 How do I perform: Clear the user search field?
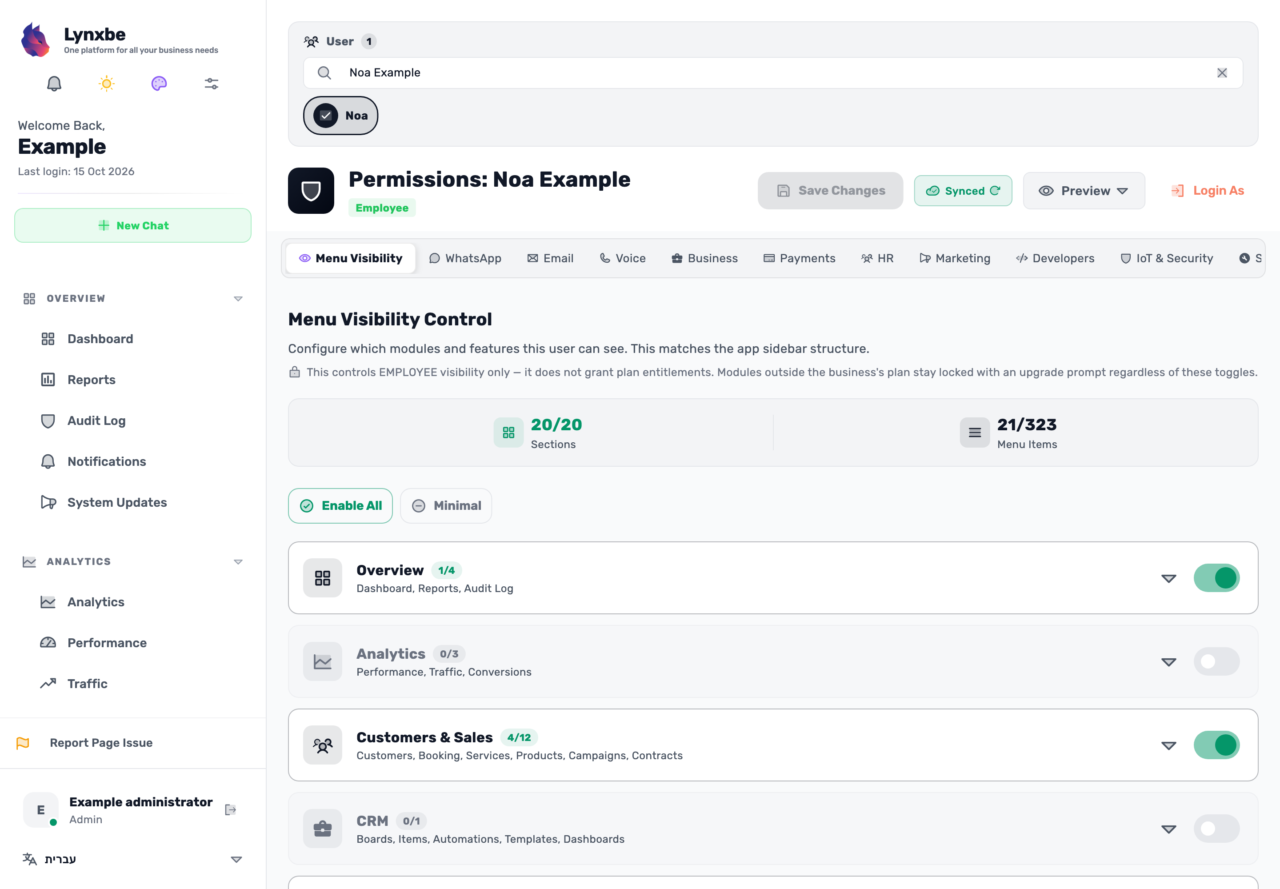point(1222,73)
